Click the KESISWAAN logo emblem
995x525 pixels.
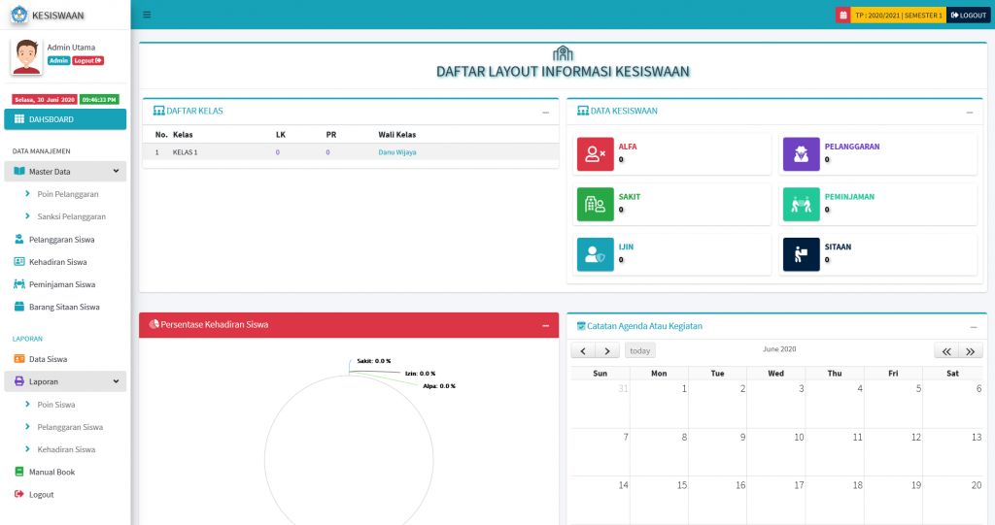click(x=19, y=15)
